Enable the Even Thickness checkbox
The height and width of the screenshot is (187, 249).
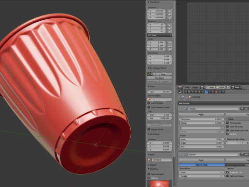point(228,127)
